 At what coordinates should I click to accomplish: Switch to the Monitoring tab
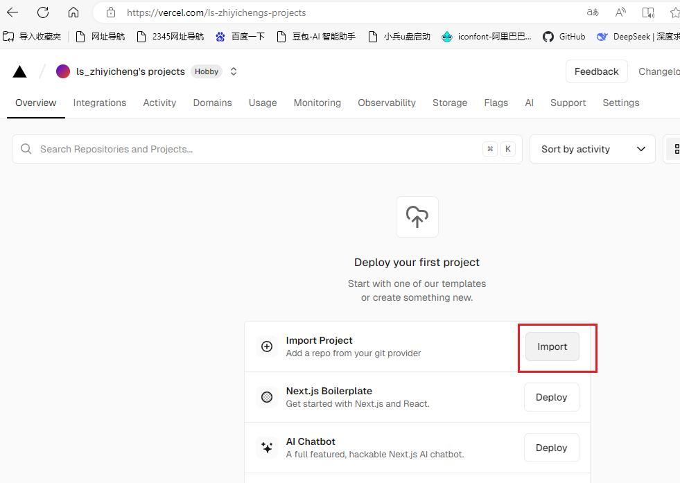pos(317,103)
